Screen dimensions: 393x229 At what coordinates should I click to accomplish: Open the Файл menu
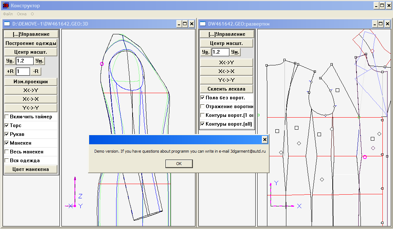8,14
